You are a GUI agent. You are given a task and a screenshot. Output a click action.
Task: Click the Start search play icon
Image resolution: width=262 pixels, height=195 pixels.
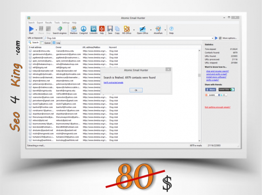31,29
